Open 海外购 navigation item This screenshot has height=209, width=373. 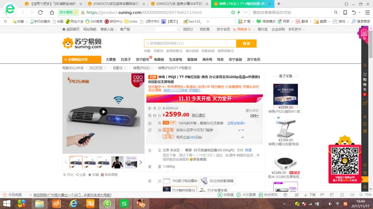207,60
